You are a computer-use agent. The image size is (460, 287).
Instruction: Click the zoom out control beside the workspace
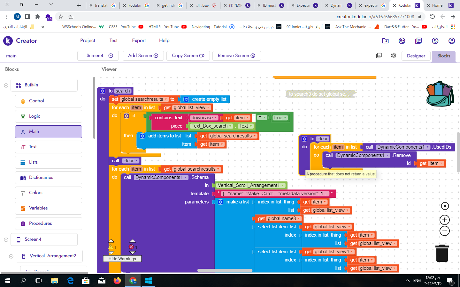point(445,231)
